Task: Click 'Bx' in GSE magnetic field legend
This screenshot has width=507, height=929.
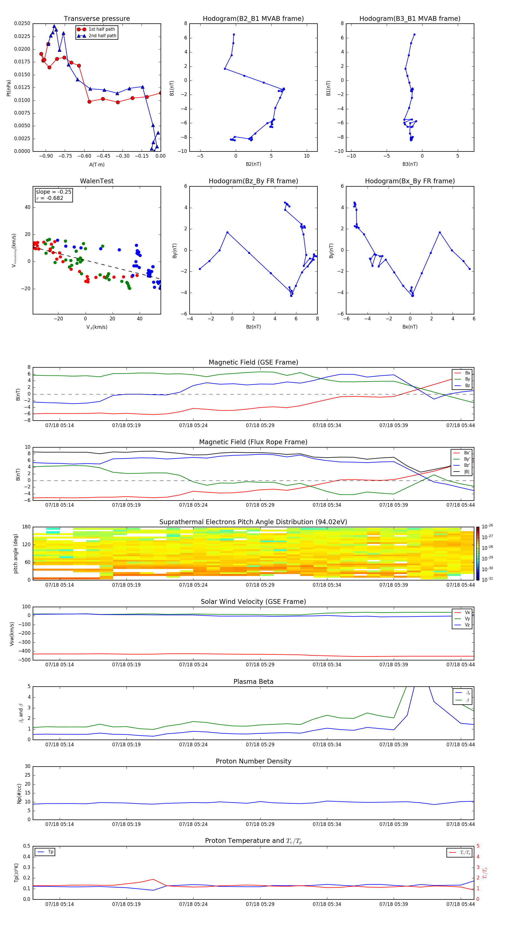Action: [x=462, y=373]
